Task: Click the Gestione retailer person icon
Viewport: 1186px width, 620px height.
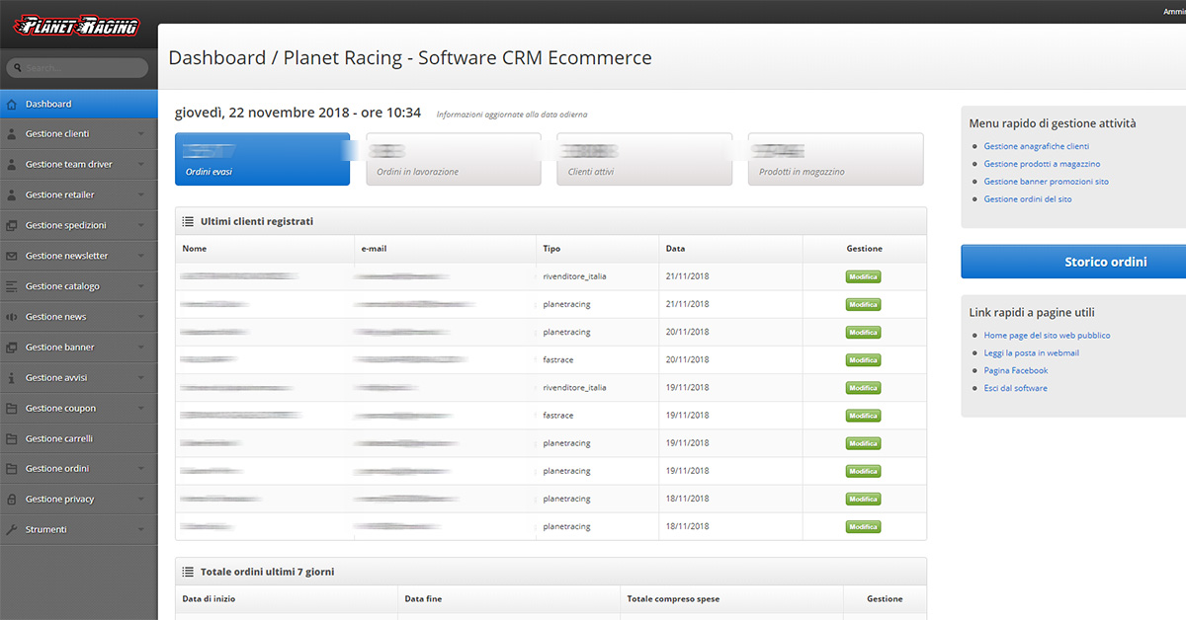Action: click(12, 195)
